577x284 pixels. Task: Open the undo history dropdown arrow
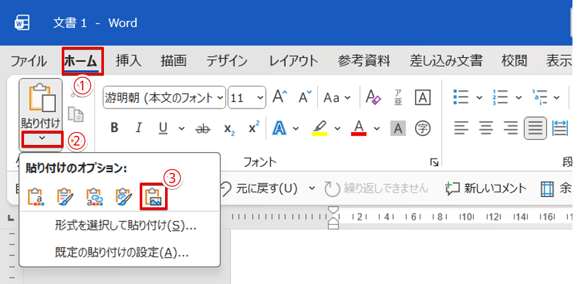pyautogui.click(x=312, y=188)
